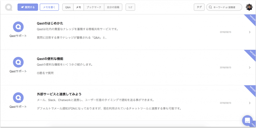Image resolution: width=256 pixels, height=128 pixels.
Task: Click Qast support avatar beside 外部サービスと連携してみよう
Action: click(18, 98)
